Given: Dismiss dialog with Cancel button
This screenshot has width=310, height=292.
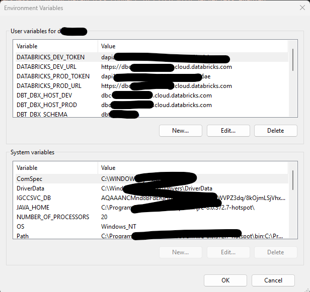Looking at the screenshot, I should pyautogui.click(x=273, y=280).
